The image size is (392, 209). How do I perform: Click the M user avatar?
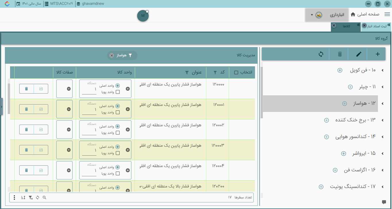point(143,16)
